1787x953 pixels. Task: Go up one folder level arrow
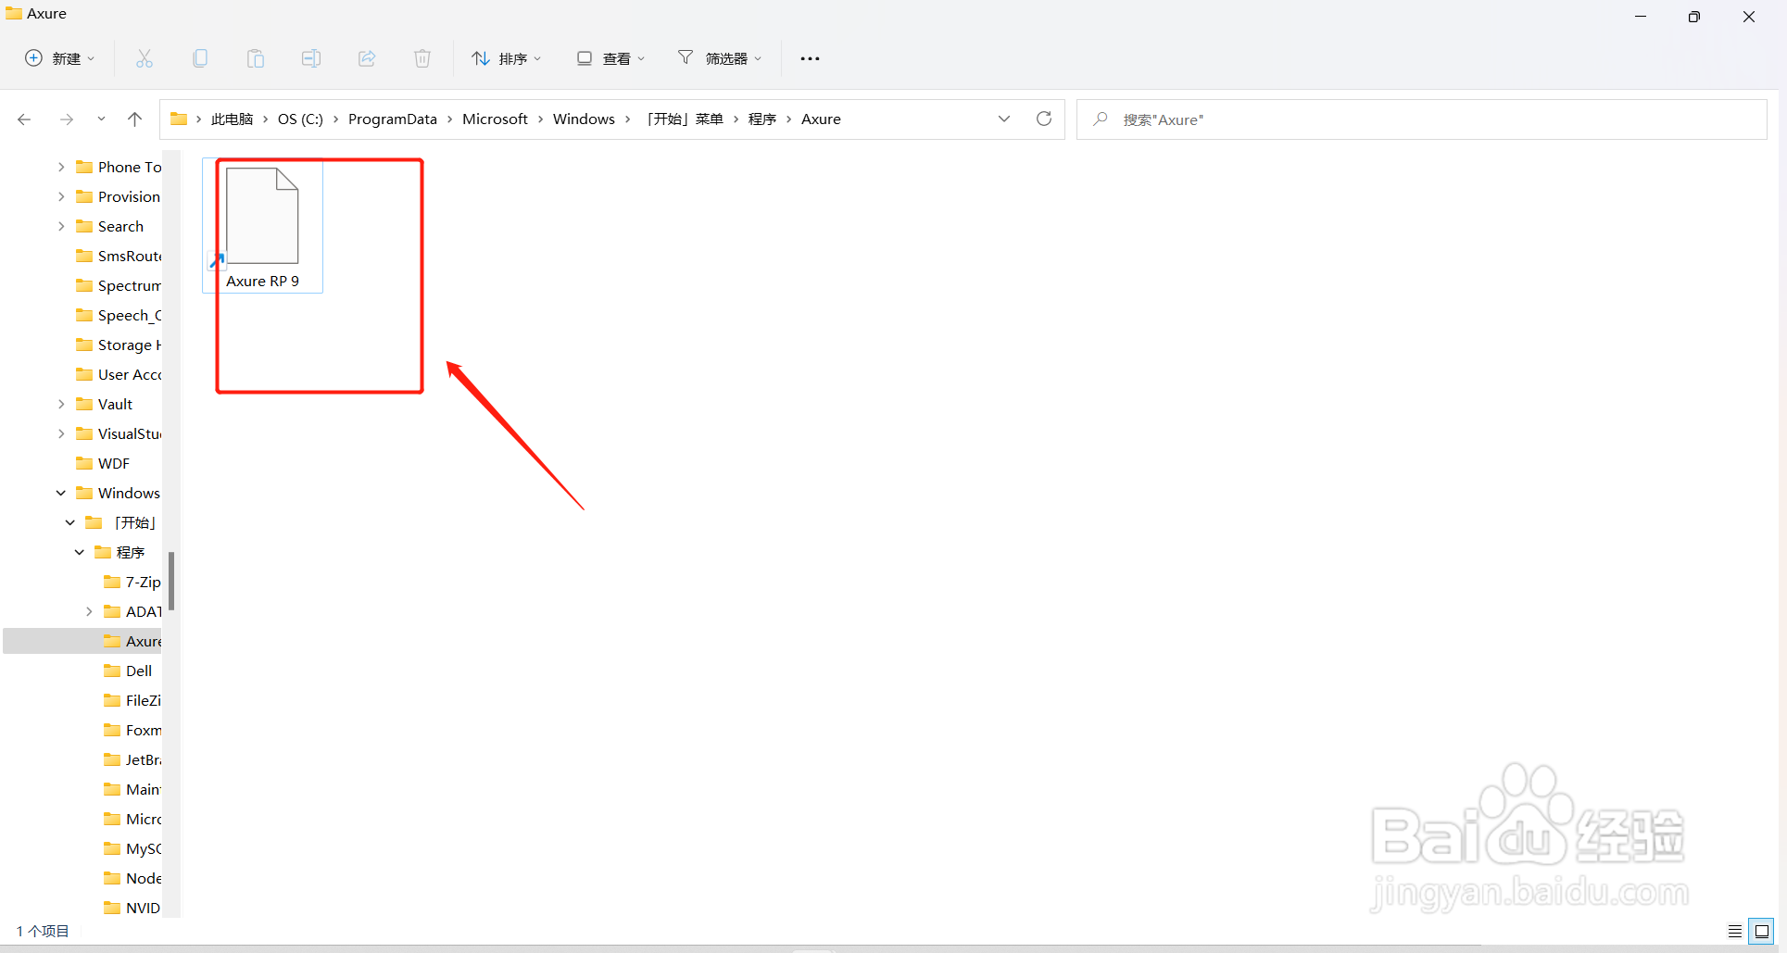135,119
